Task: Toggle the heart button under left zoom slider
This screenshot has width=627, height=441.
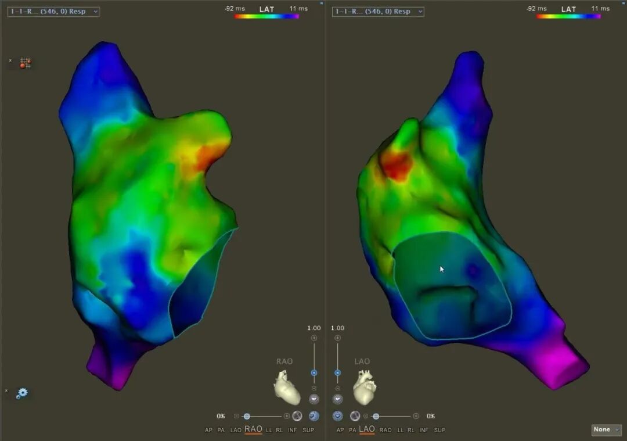Action: [314, 399]
